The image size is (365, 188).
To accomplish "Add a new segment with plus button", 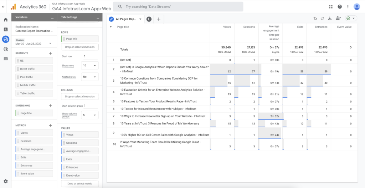I will pos(50,53).
